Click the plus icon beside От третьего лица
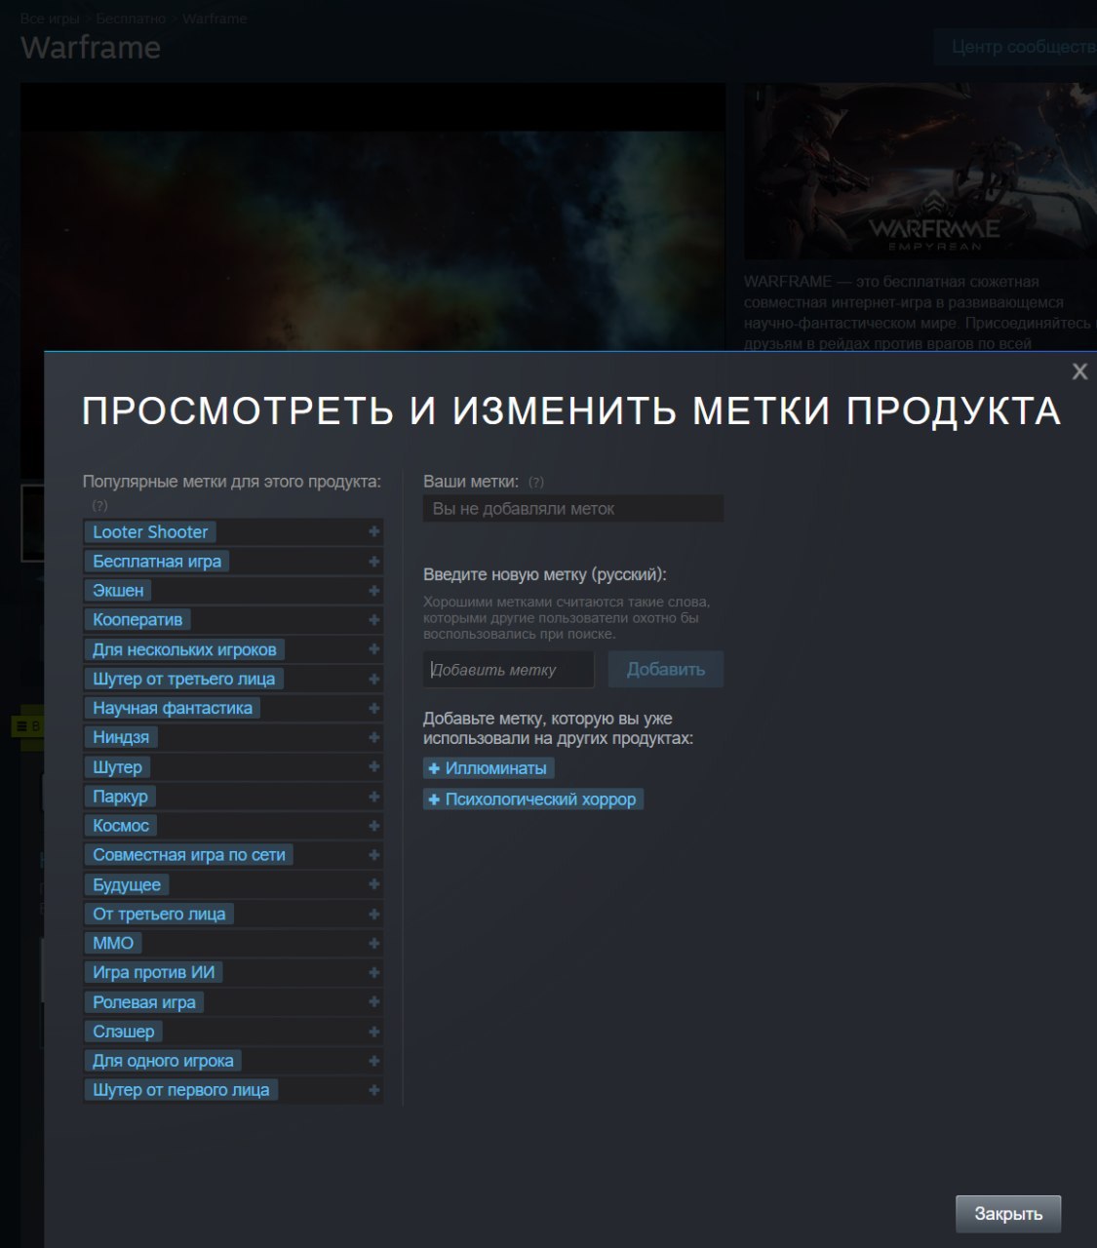The image size is (1097, 1248). click(x=373, y=914)
